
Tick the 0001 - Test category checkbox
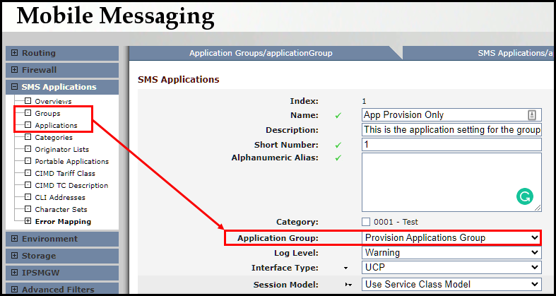(366, 222)
